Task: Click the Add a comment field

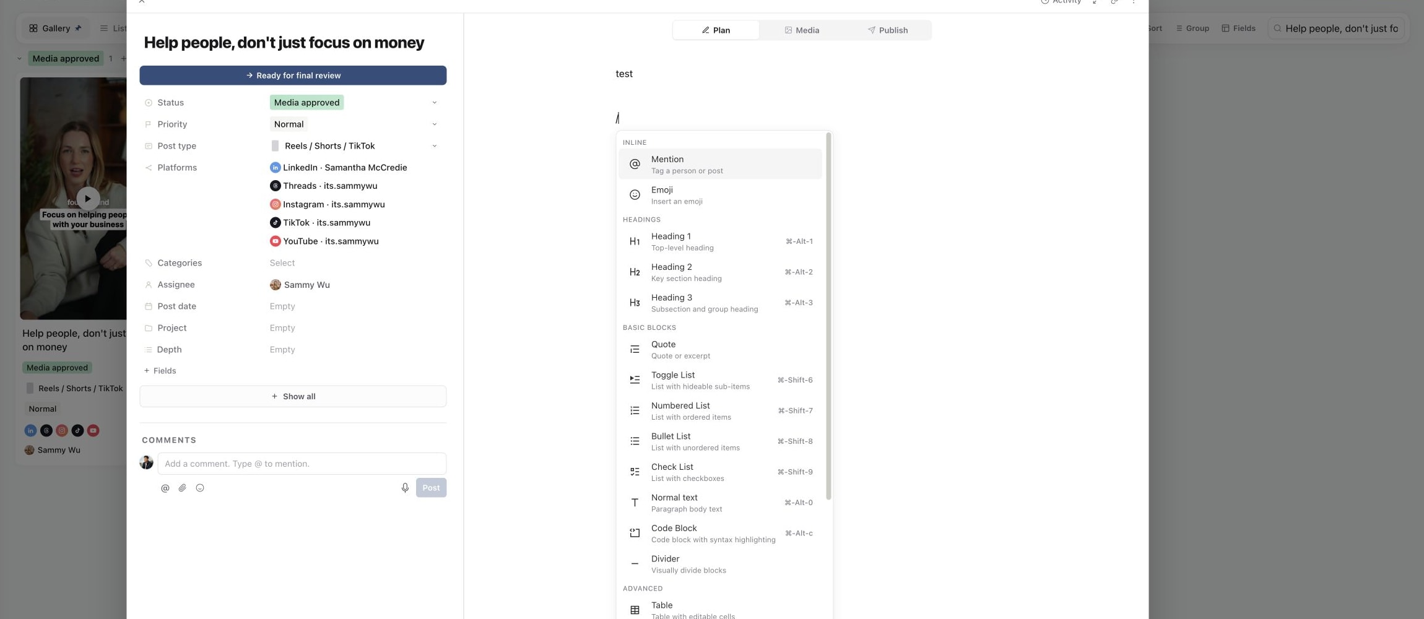Action: (x=302, y=464)
